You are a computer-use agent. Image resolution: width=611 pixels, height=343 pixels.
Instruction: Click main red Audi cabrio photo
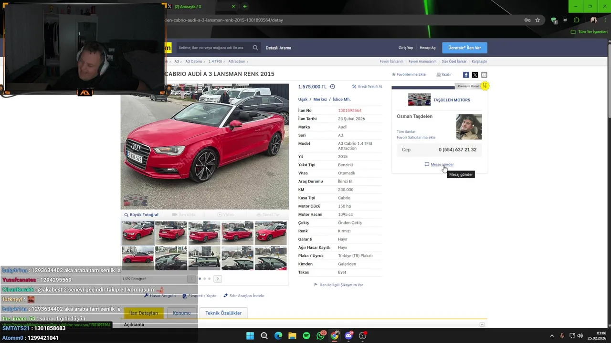[204, 147]
